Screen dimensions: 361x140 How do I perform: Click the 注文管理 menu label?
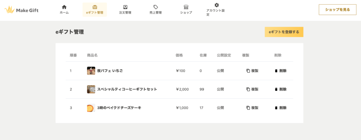(125, 13)
